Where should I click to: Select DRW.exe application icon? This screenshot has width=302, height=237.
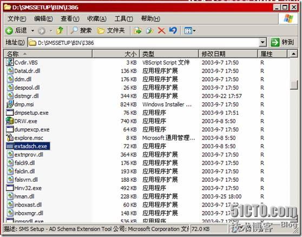click(x=10, y=121)
